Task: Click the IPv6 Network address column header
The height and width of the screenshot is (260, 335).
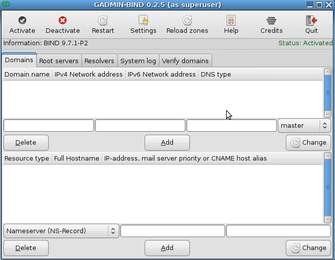Action: click(x=162, y=75)
